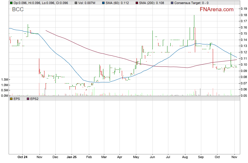Click the yellow EPS legend square
The width and height of the screenshot is (248, 163).
pos(11,99)
